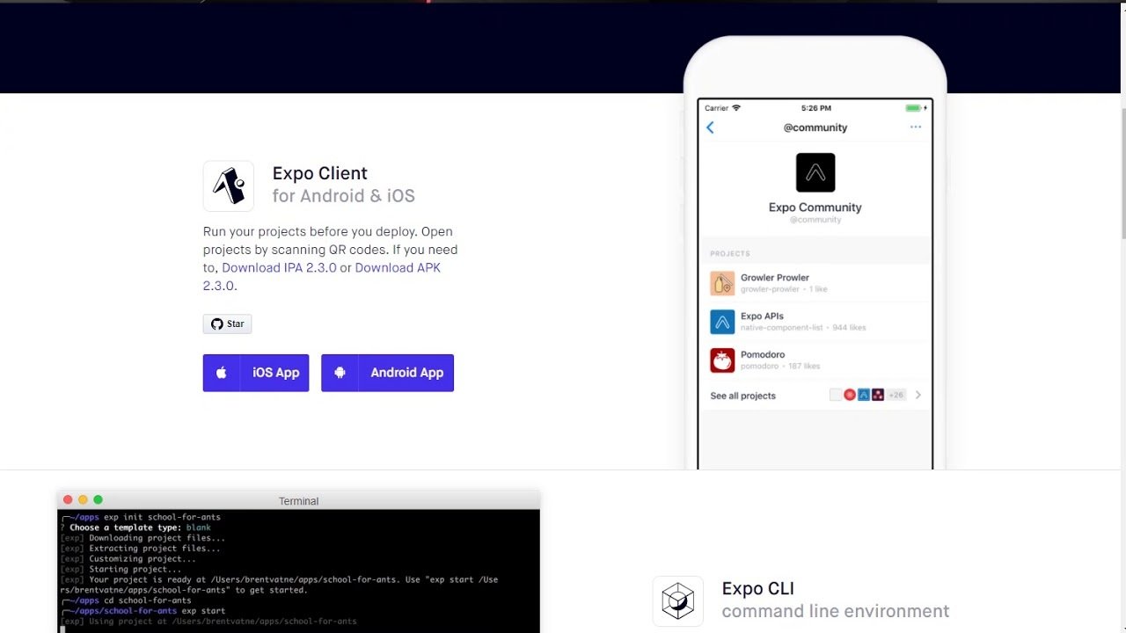The height and width of the screenshot is (633, 1126).
Task: Click the GitHub octocat icon on Star button
Action: coord(217,324)
